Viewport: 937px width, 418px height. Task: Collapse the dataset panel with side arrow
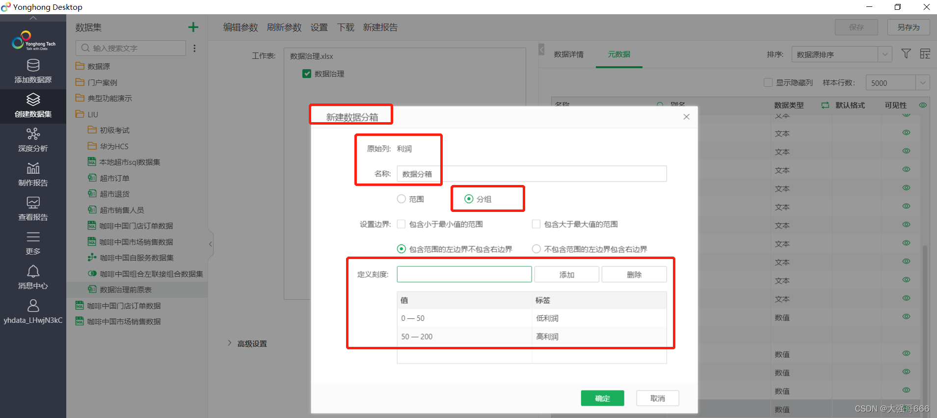pos(211,244)
